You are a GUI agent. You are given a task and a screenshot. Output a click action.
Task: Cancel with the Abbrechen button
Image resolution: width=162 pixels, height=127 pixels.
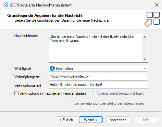pyautogui.click(x=118, y=120)
